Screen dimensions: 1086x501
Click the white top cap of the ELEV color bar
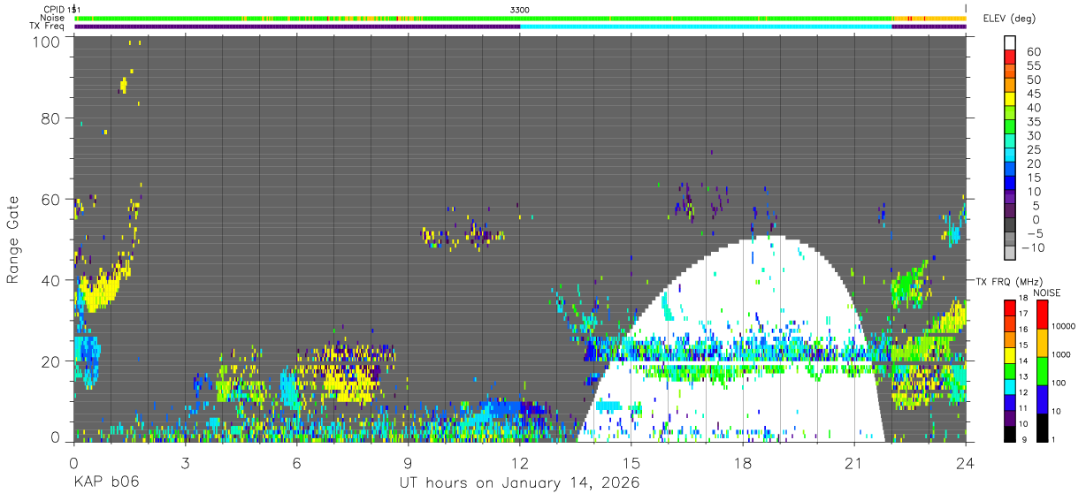(x=1010, y=43)
